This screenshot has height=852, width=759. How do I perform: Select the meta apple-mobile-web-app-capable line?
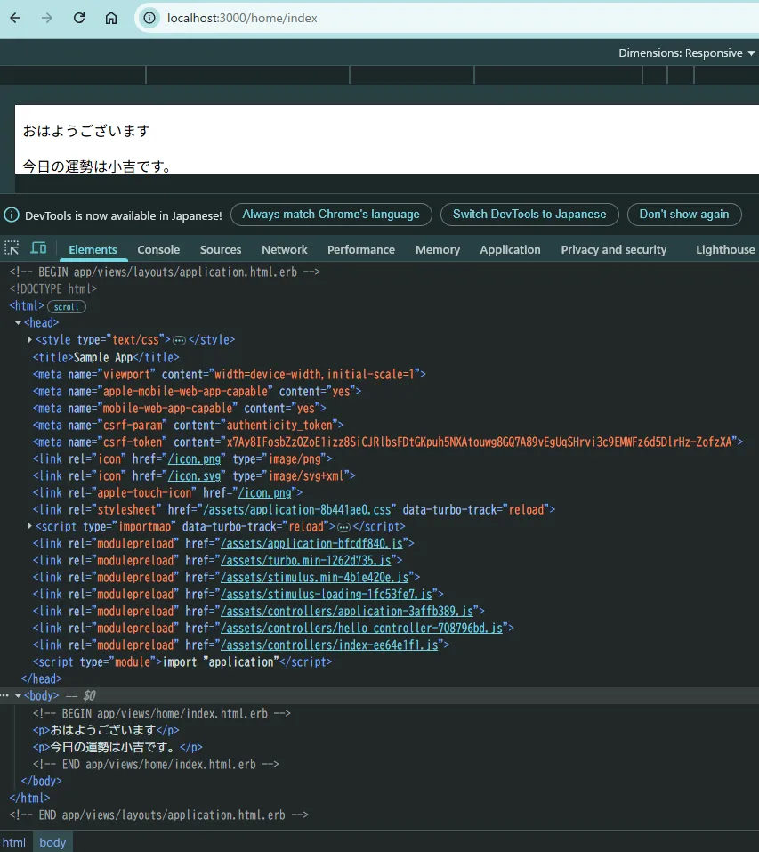[197, 391]
